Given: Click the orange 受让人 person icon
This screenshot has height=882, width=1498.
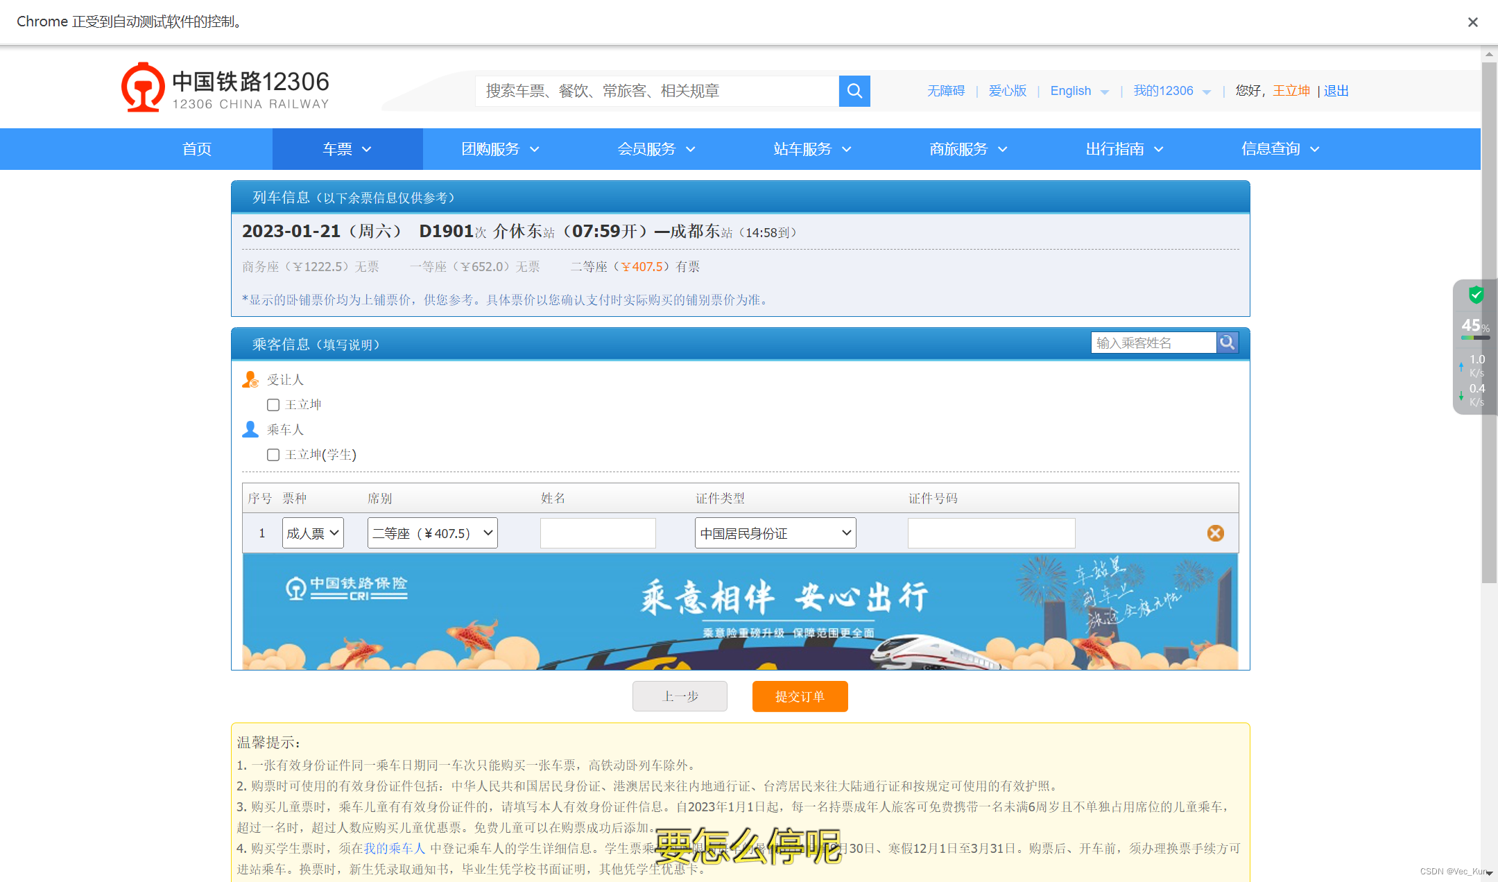Looking at the screenshot, I should click(x=250, y=379).
